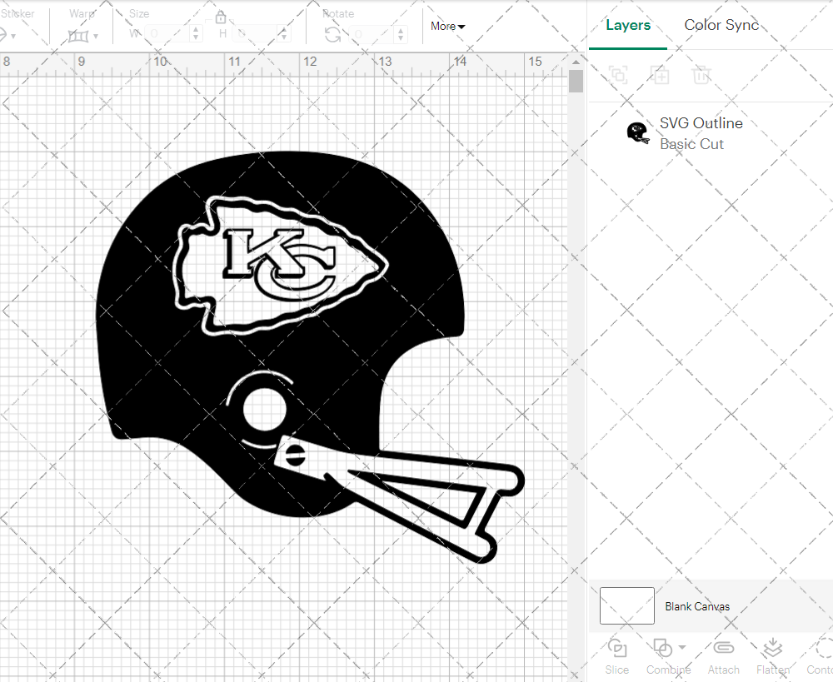Click the canvas scrollbar up arrow

[x=576, y=62]
